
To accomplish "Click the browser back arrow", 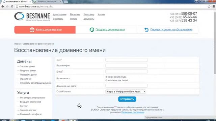I will 3,6.
